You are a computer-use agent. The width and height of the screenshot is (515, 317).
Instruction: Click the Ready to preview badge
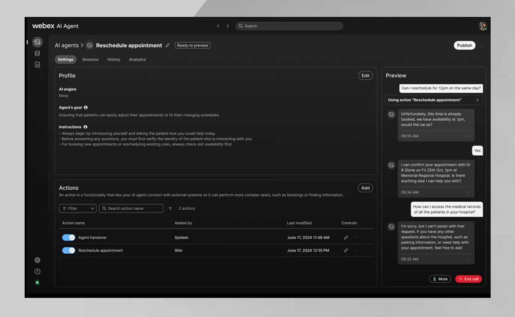pyautogui.click(x=193, y=45)
